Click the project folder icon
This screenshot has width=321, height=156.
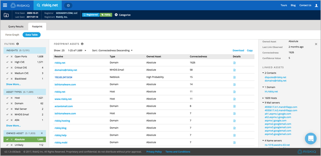pyautogui.click(x=6, y=15)
